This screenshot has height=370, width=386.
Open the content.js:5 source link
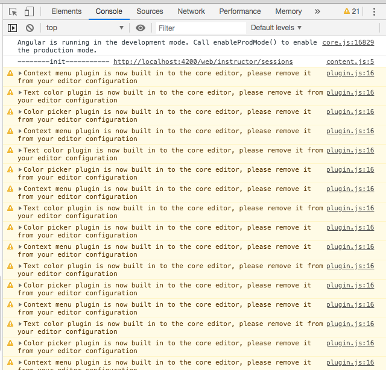(x=350, y=61)
